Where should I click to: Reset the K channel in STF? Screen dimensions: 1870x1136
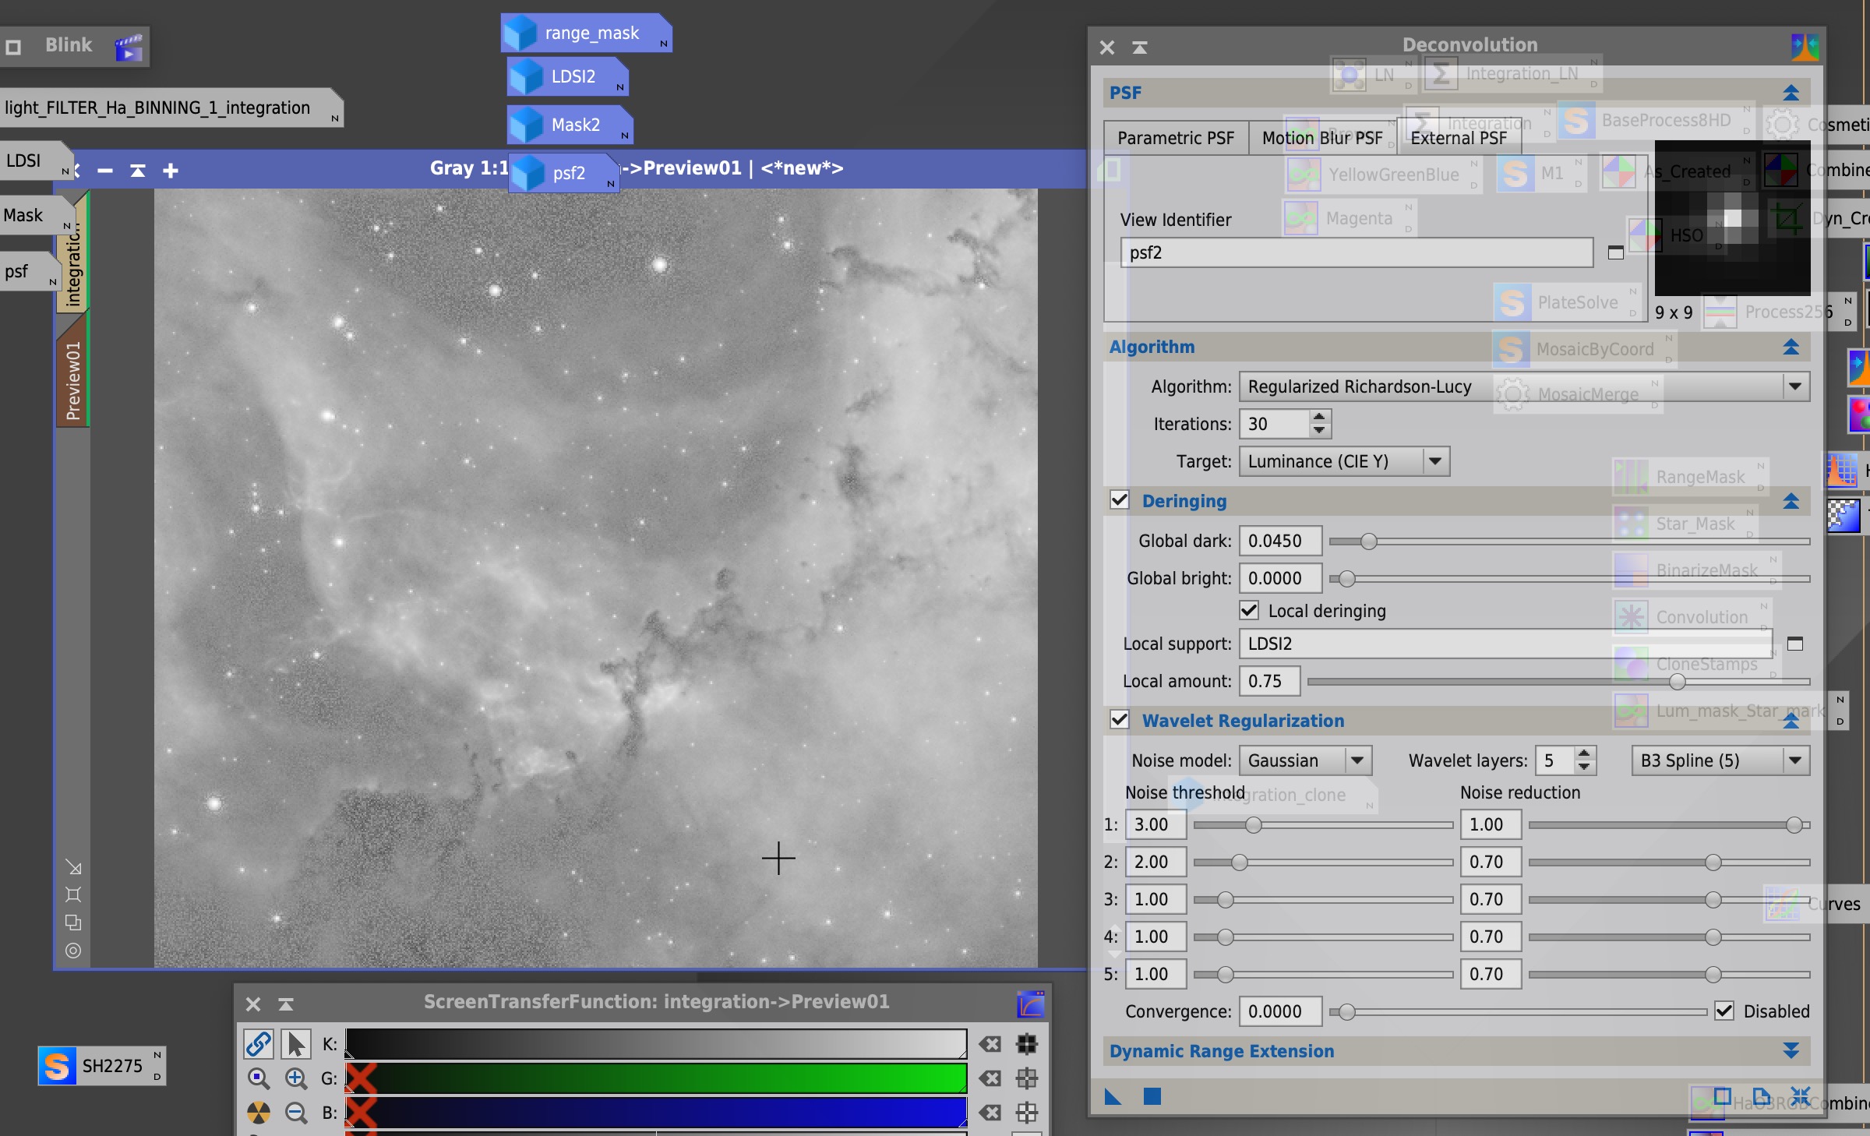tap(990, 1044)
